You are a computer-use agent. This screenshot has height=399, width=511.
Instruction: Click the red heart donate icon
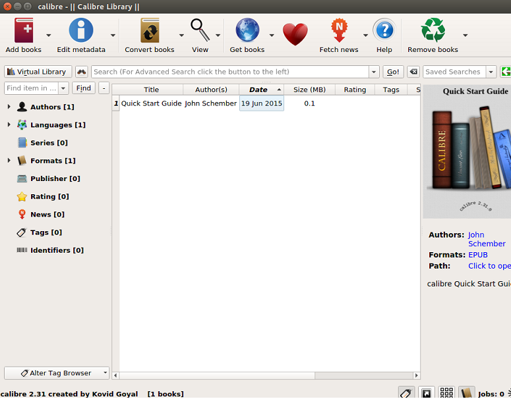point(295,34)
